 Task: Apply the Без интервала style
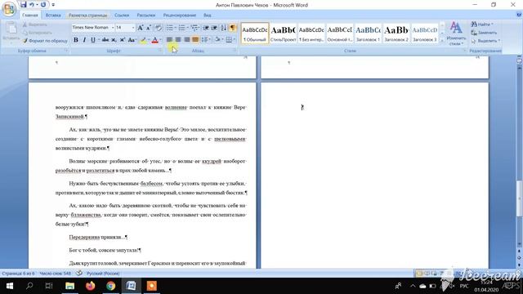click(311, 33)
